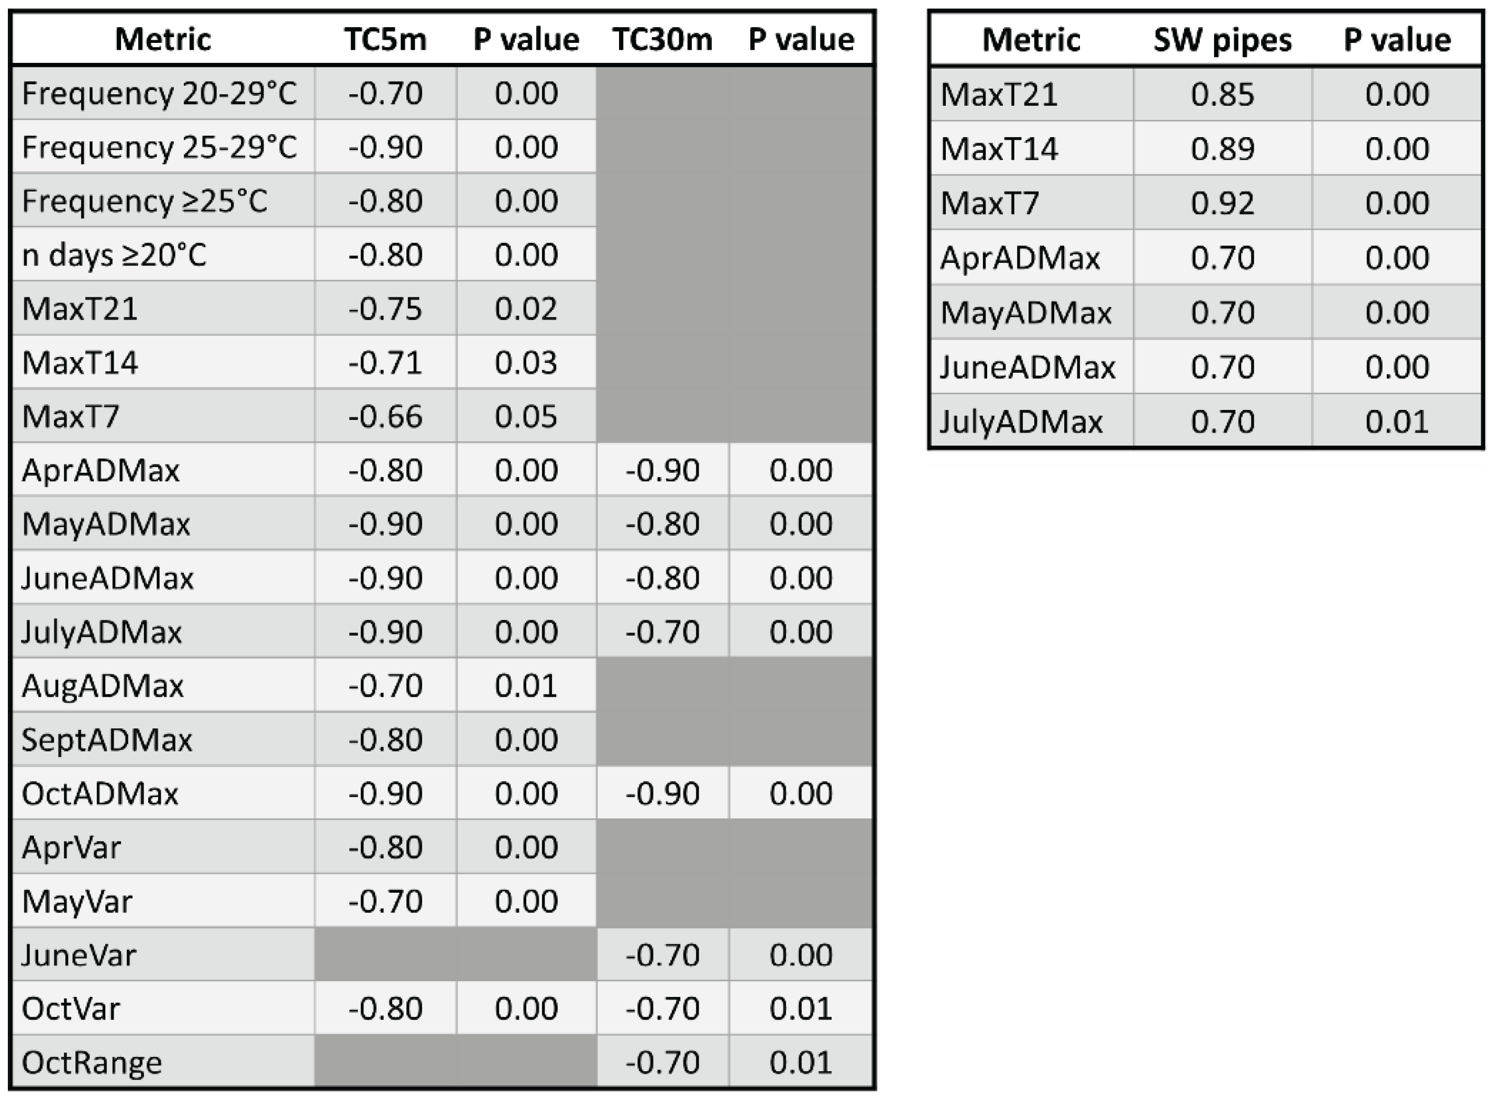Viewport: 1491px width, 1099px height.
Task: Select the OctADMax metric cell
Action: pos(101,794)
